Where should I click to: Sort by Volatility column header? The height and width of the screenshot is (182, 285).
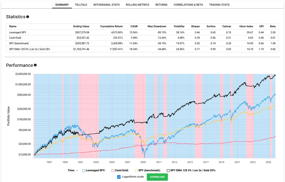click(x=179, y=26)
